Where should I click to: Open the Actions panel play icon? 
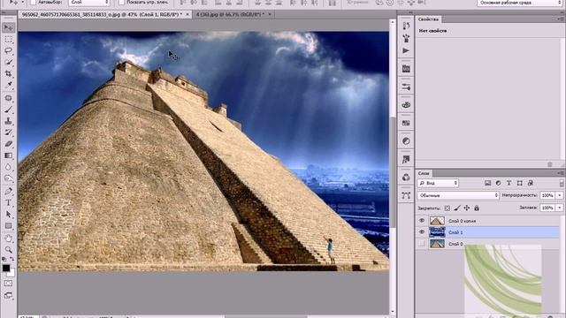(406, 51)
